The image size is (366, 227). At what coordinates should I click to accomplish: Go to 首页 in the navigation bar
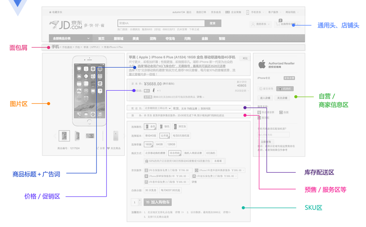click(x=101, y=39)
